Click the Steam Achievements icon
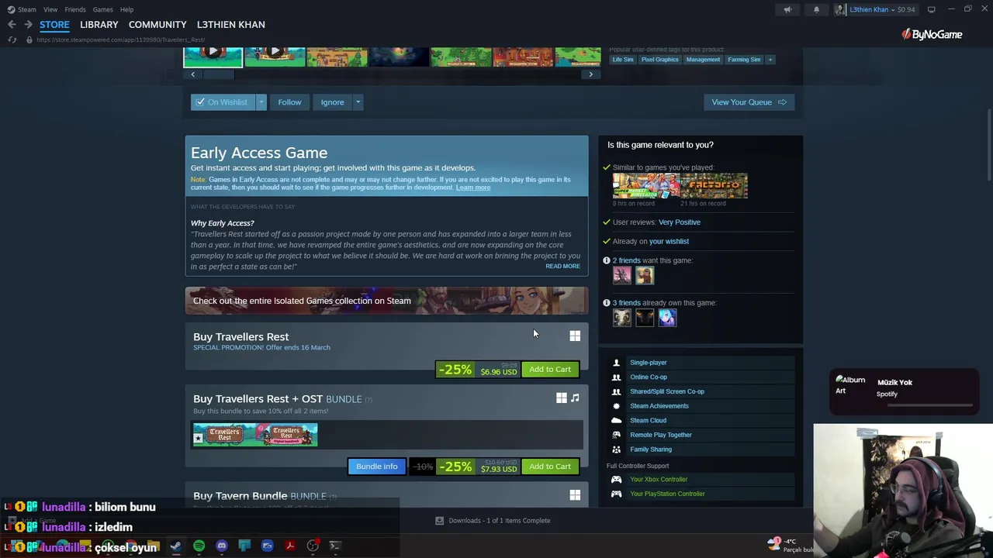 click(x=616, y=406)
